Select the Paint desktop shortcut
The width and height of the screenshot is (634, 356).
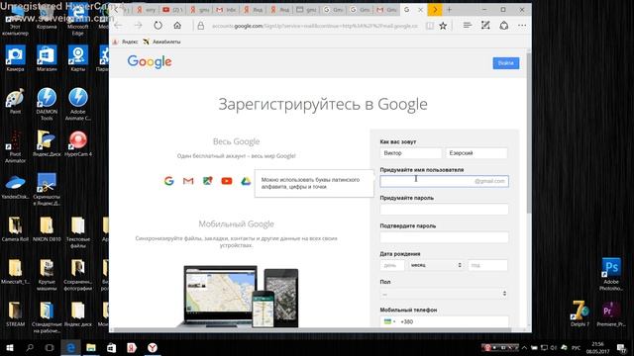pos(15,101)
